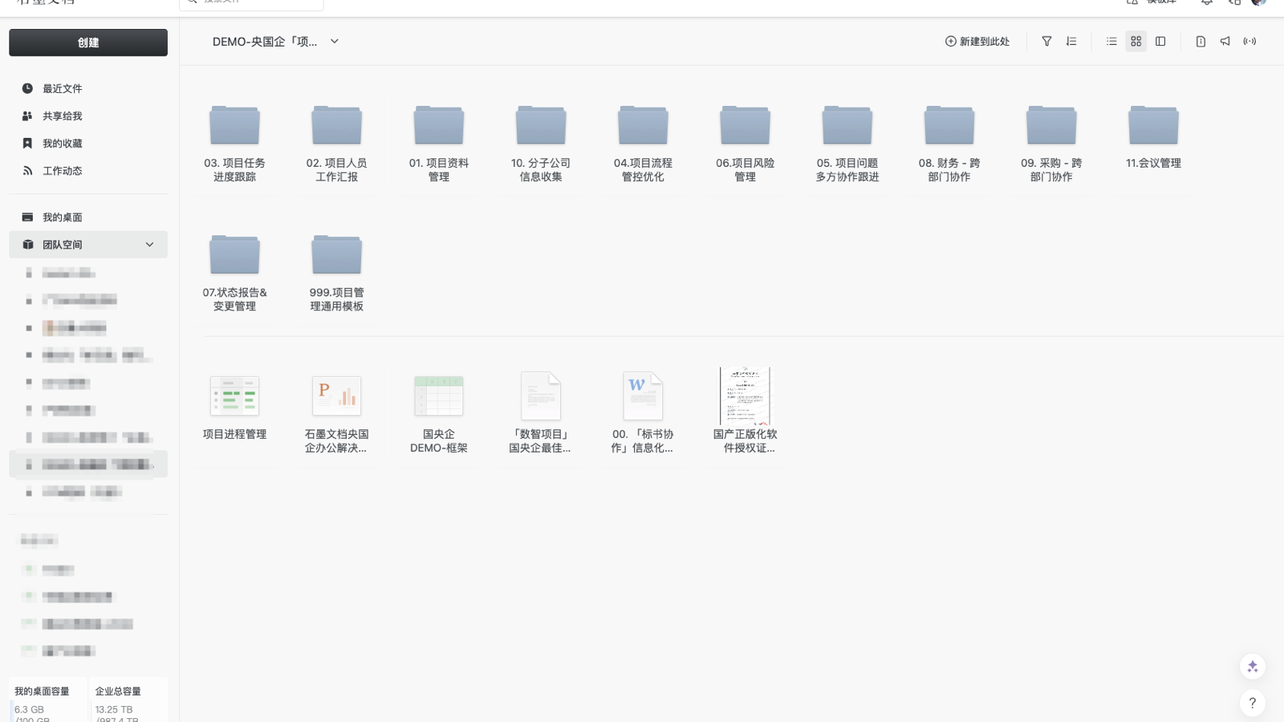The height and width of the screenshot is (722, 1284).
Task: Open the filter funnel icon
Action: (1046, 41)
